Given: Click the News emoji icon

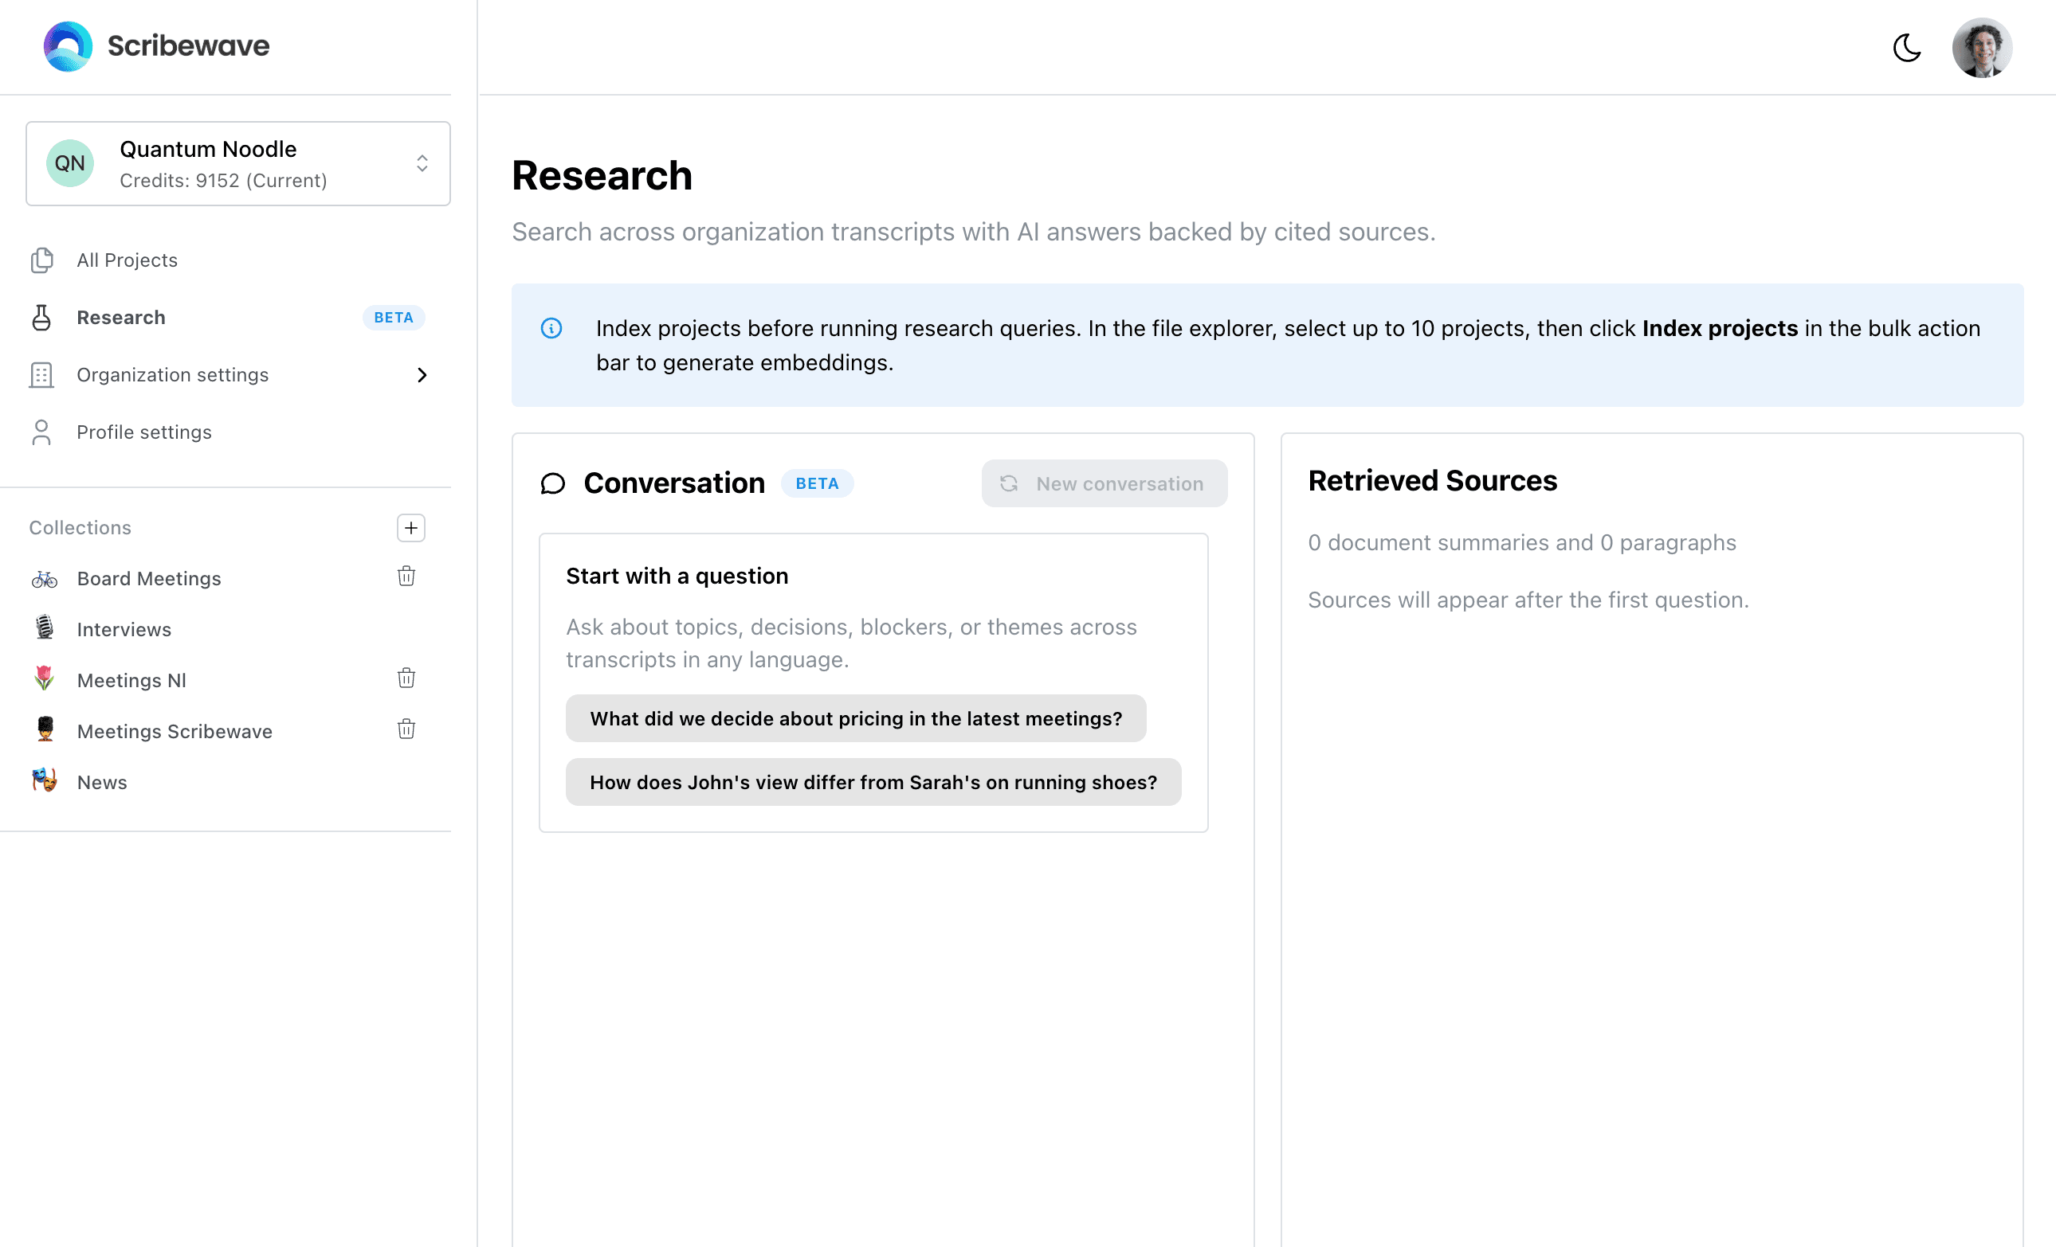Looking at the screenshot, I should [44, 782].
